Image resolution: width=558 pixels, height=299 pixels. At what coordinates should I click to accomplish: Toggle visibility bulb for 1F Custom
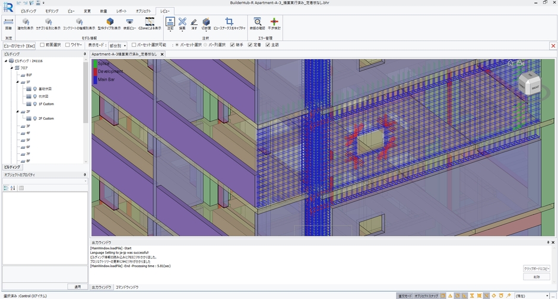tap(35, 104)
